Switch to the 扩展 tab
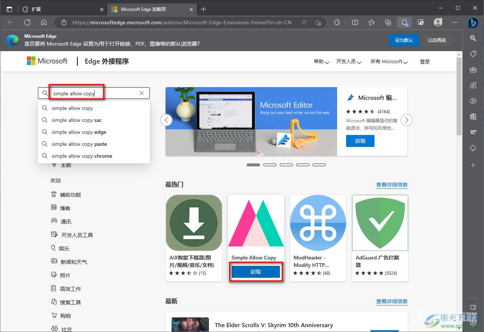484x332 pixels. [x=62, y=9]
